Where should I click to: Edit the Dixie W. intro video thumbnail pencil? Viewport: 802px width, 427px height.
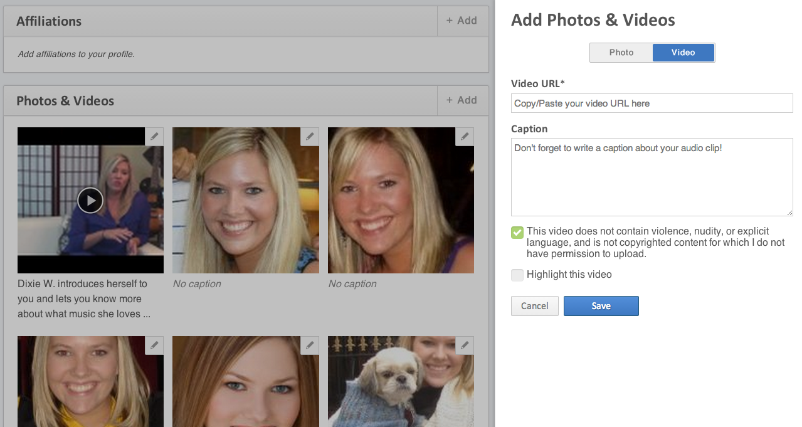click(x=154, y=137)
